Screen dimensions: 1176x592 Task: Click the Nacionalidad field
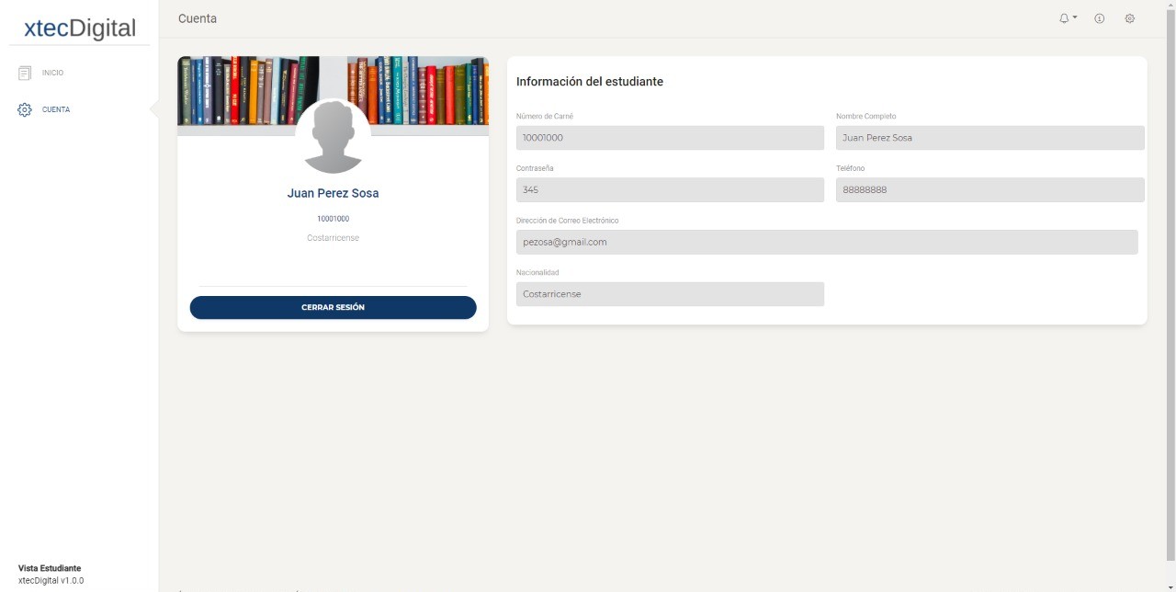(670, 294)
